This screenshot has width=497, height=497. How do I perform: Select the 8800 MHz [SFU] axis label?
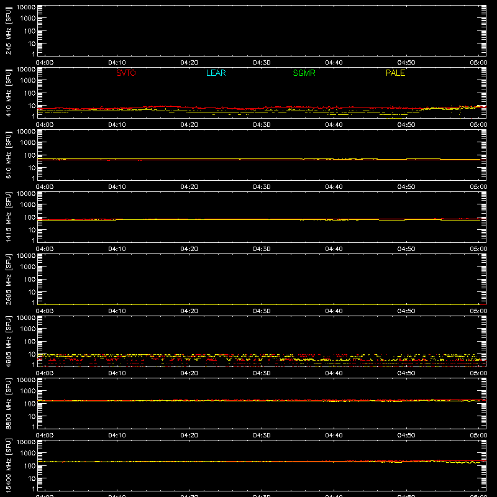8,403
